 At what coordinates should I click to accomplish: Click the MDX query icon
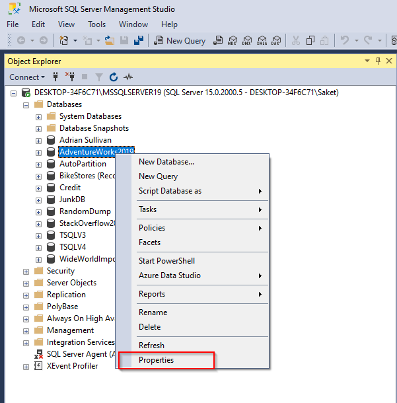233,40
